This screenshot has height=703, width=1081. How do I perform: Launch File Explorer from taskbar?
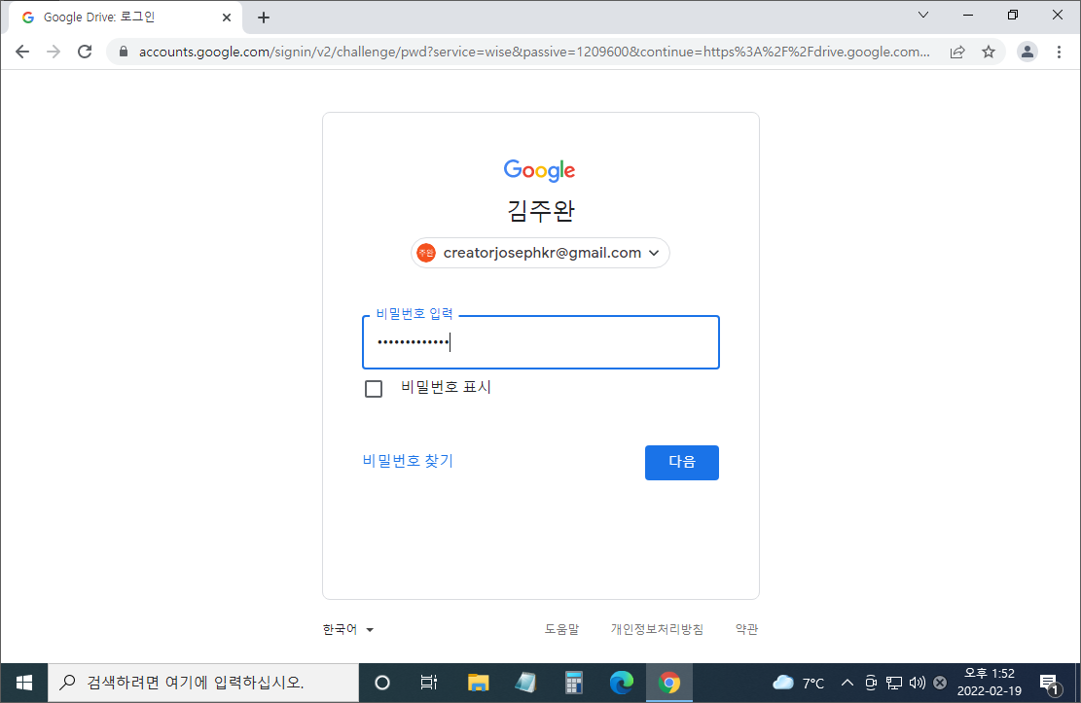click(479, 683)
